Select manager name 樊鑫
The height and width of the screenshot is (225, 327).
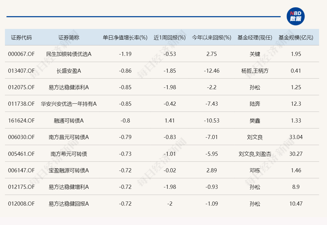tap(255, 121)
